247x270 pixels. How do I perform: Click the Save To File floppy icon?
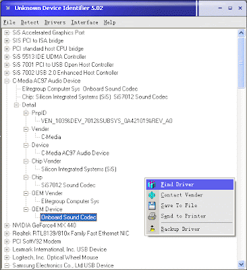(152, 205)
